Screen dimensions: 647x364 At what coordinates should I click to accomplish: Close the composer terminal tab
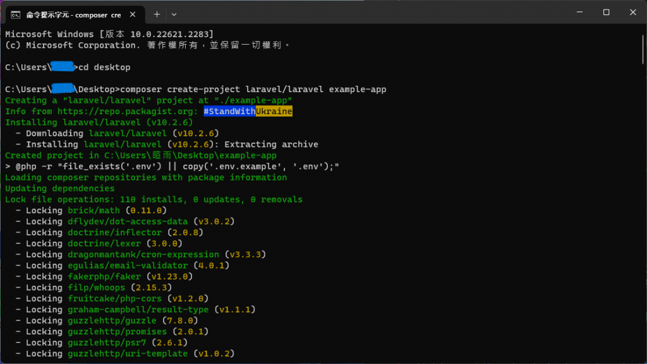[133, 15]
